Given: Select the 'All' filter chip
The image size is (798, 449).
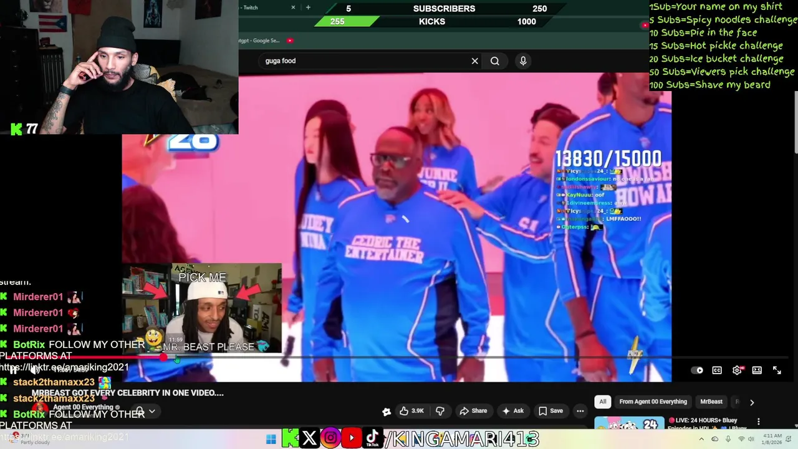Looking at the screenshot, I should pyautogui.click(x=602, y=402).
